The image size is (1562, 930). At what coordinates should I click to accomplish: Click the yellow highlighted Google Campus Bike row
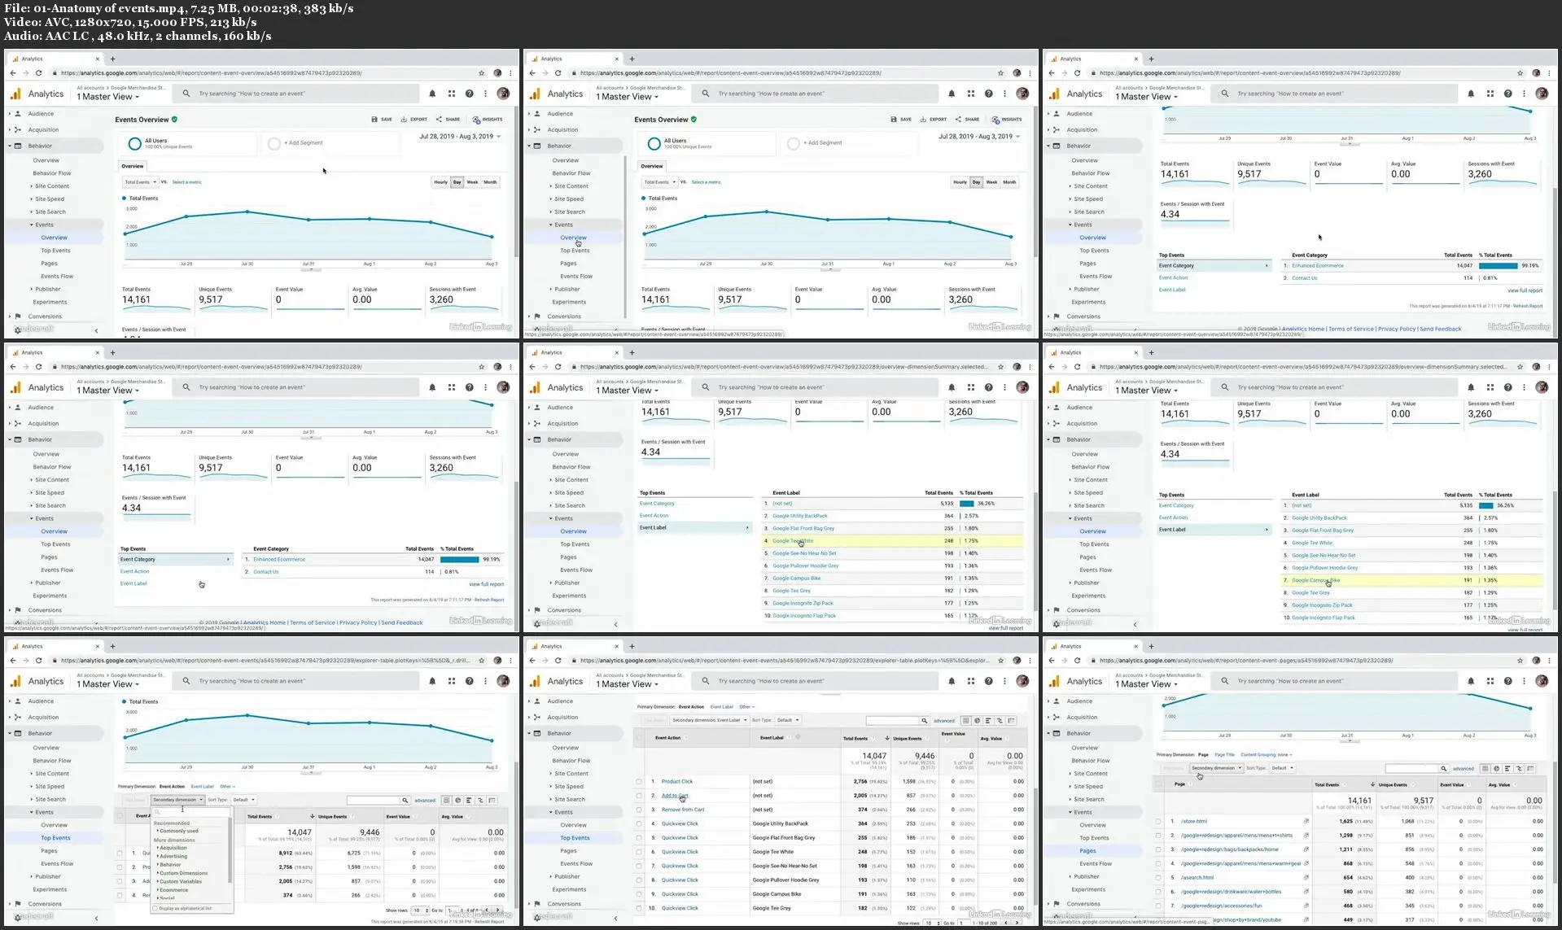pos(1412,580)
